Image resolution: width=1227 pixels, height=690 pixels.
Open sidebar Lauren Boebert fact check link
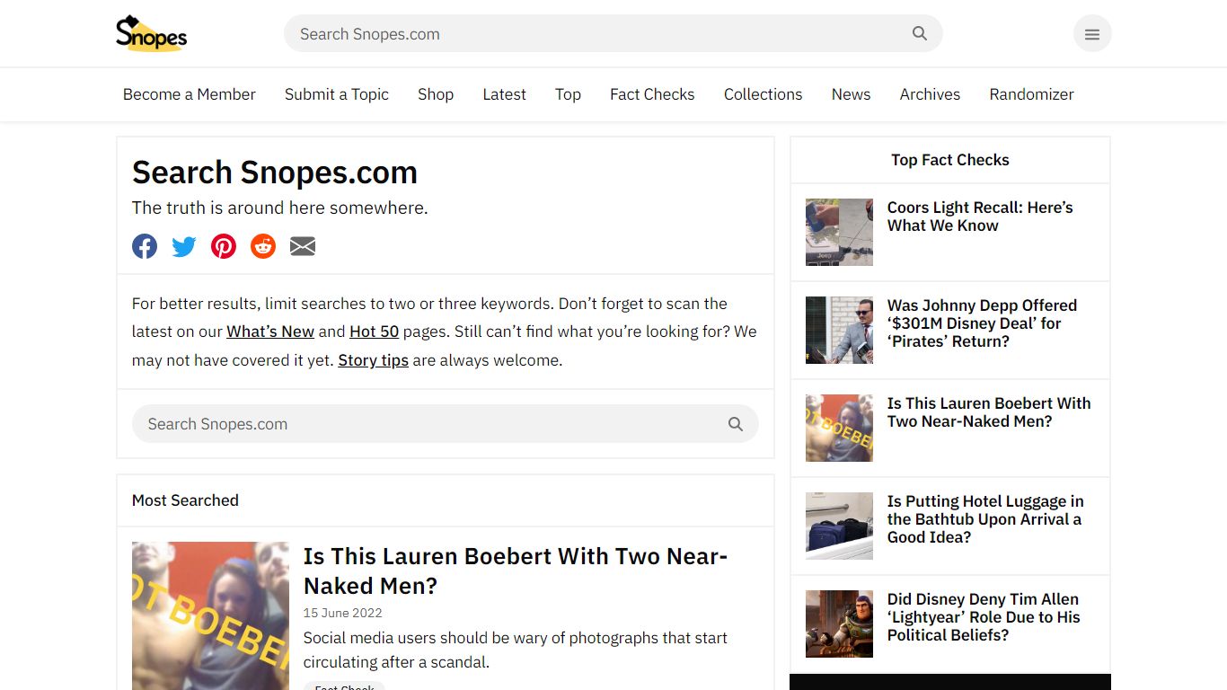[x=989, y=412]
